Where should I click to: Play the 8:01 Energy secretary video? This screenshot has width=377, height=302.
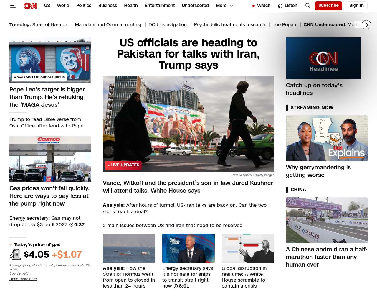pos(176,286)
